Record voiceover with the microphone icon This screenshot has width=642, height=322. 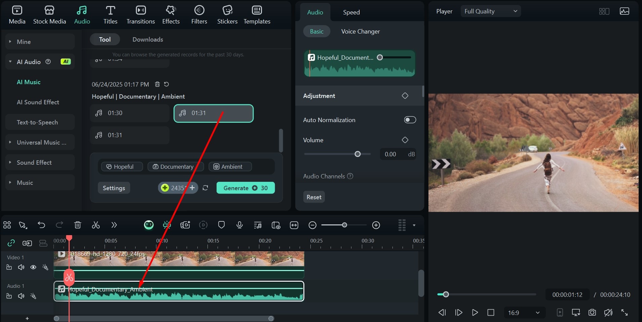coord(239,225)
